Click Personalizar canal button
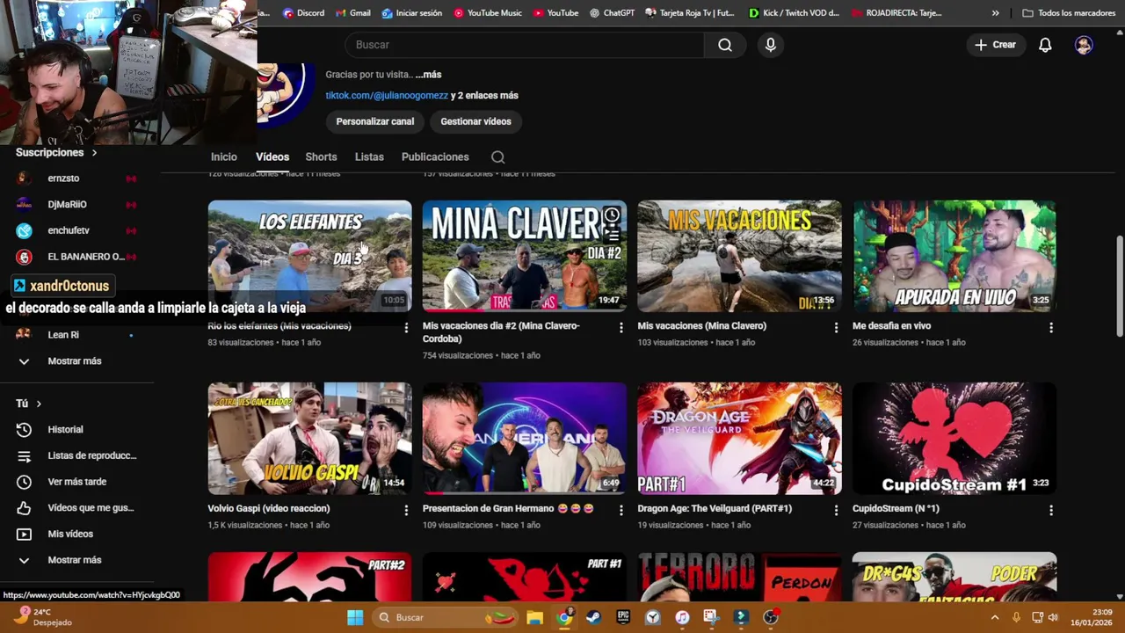 [x=375, y=121]
